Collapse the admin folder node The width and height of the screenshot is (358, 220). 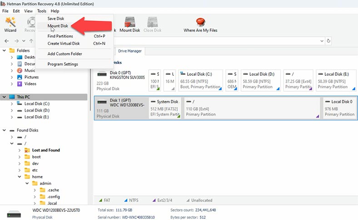27,183
